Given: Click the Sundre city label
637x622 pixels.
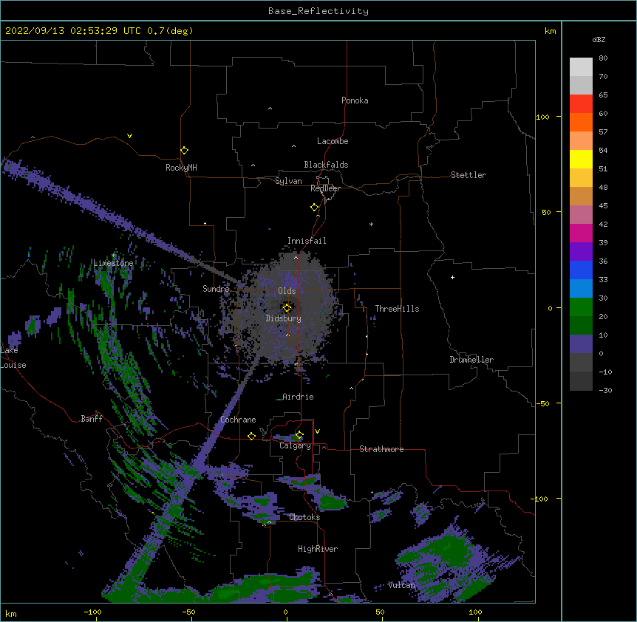Looking at the screenshot, I should point(216,289).
